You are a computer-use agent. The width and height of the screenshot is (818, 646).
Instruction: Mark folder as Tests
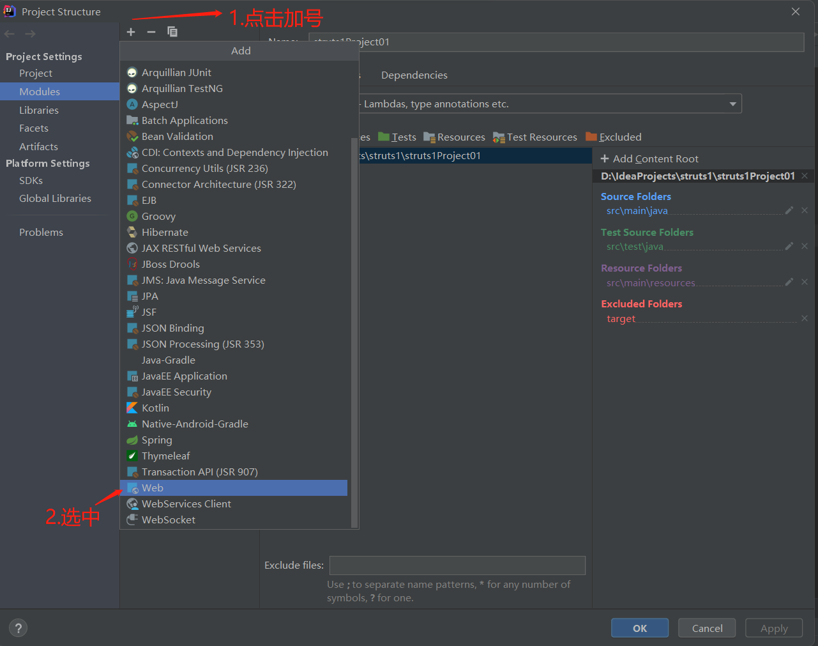click(x=397, y=137)
